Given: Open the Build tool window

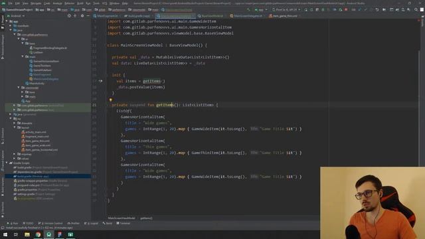Looking at the screenshot, I should tap(108, 223).
